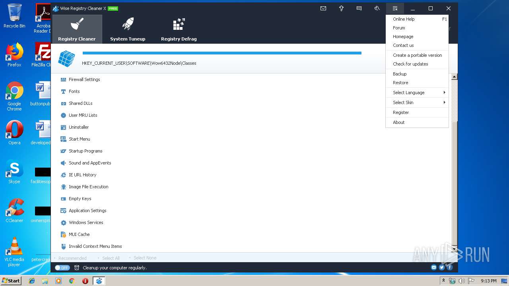Click the Windows Services gear icon
This screenshot has width=509, height=286.
[x=63, y=222]
